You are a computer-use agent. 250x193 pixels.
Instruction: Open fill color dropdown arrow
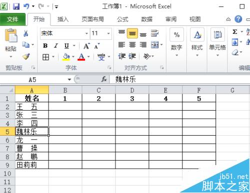click(73, 57)
